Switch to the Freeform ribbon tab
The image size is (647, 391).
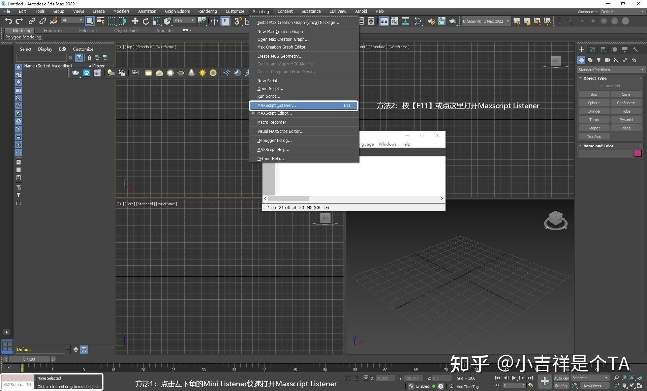53,31
